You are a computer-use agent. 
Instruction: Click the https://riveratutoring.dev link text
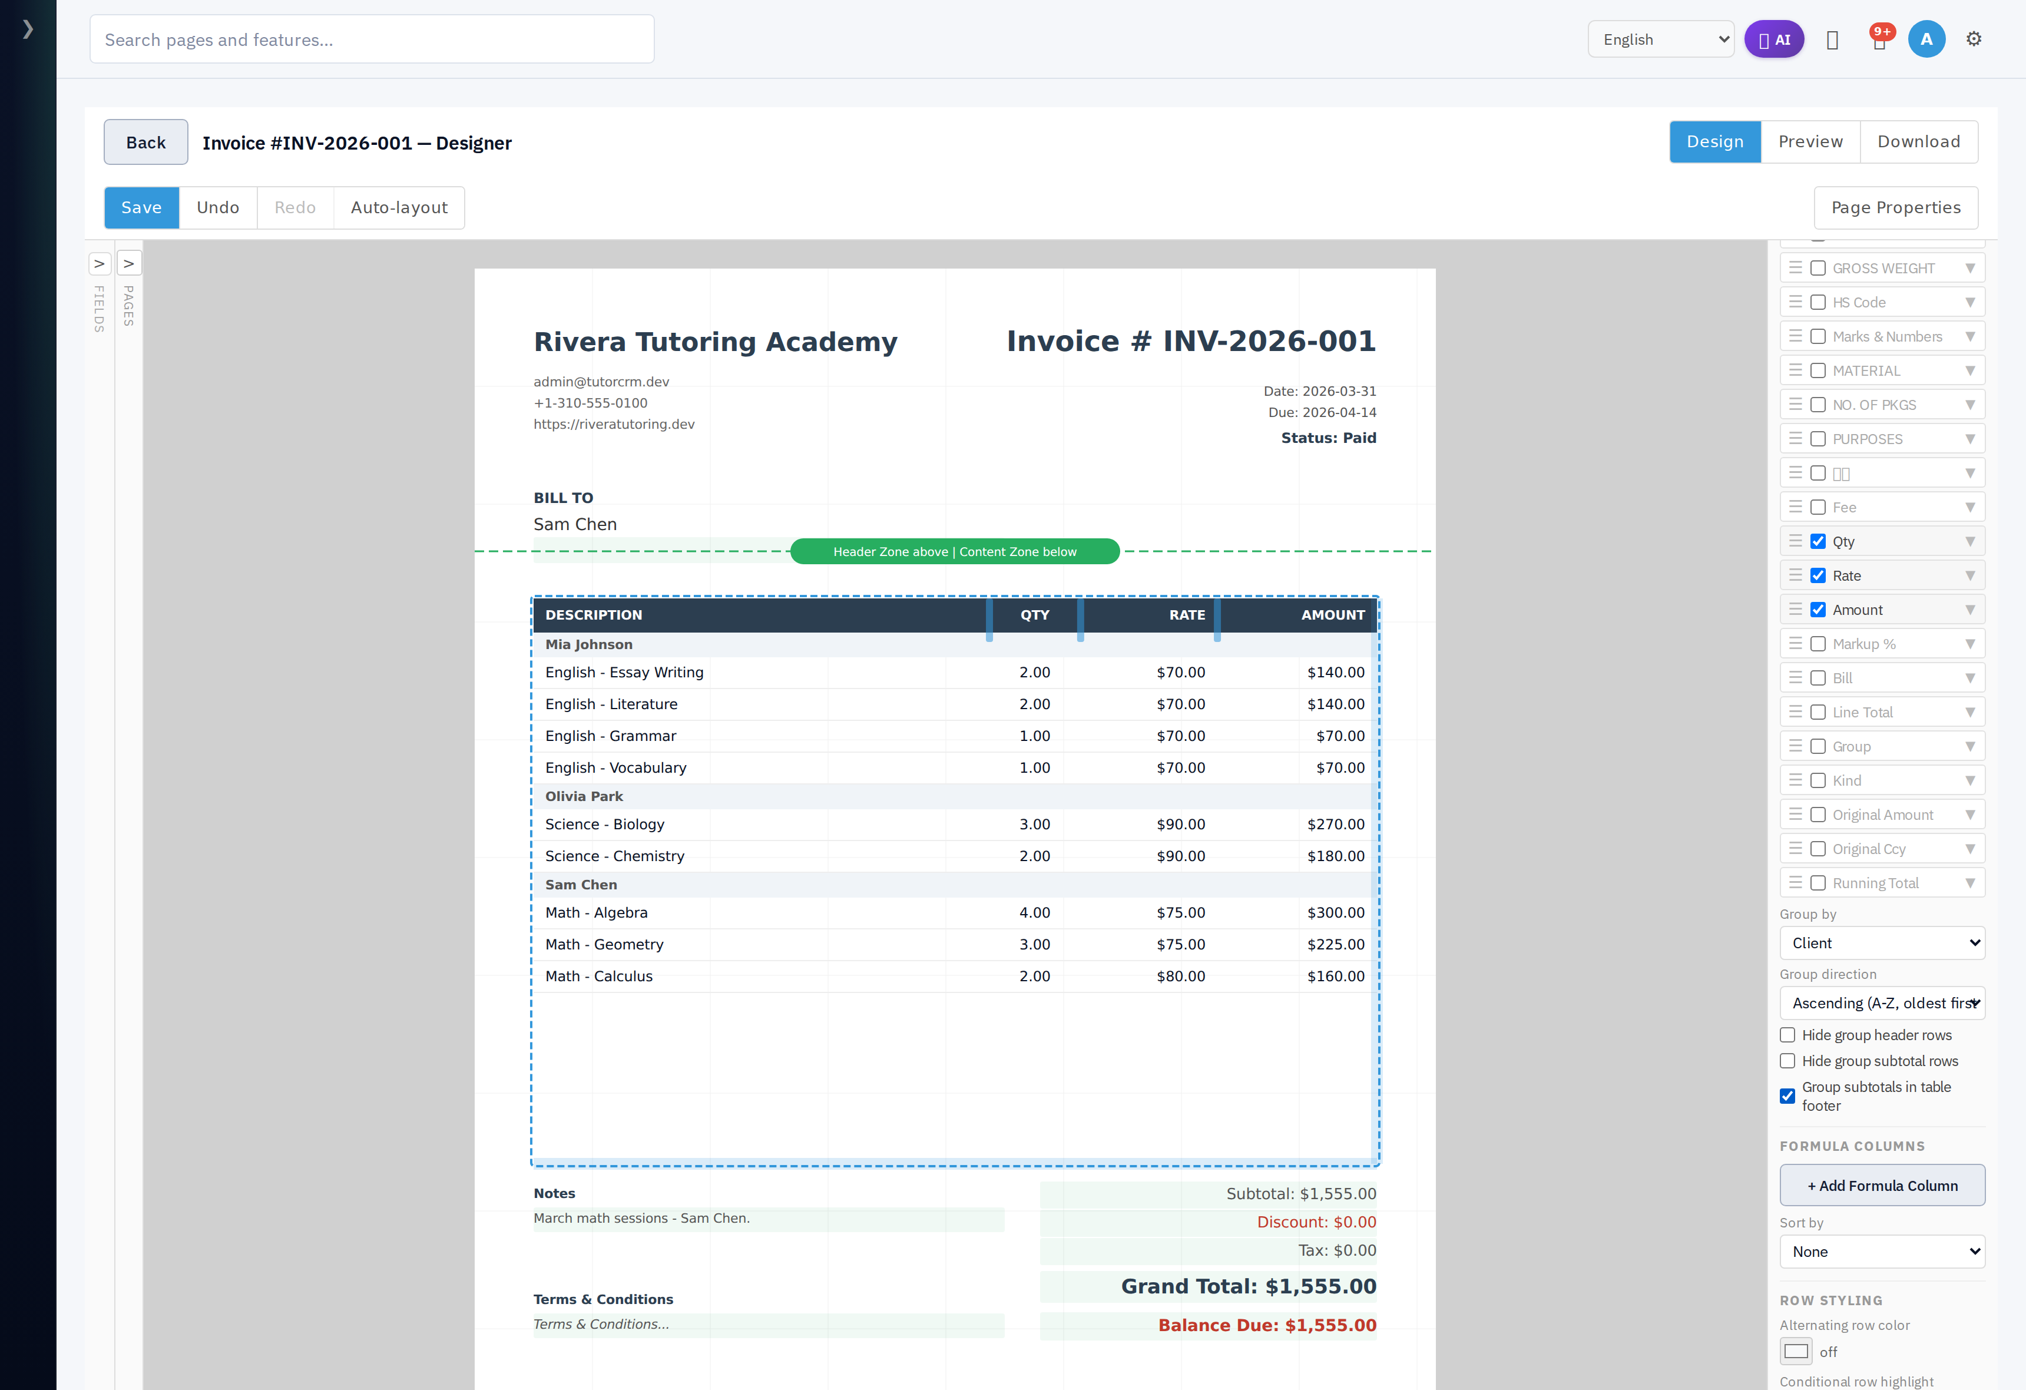[x=614, y=424]
